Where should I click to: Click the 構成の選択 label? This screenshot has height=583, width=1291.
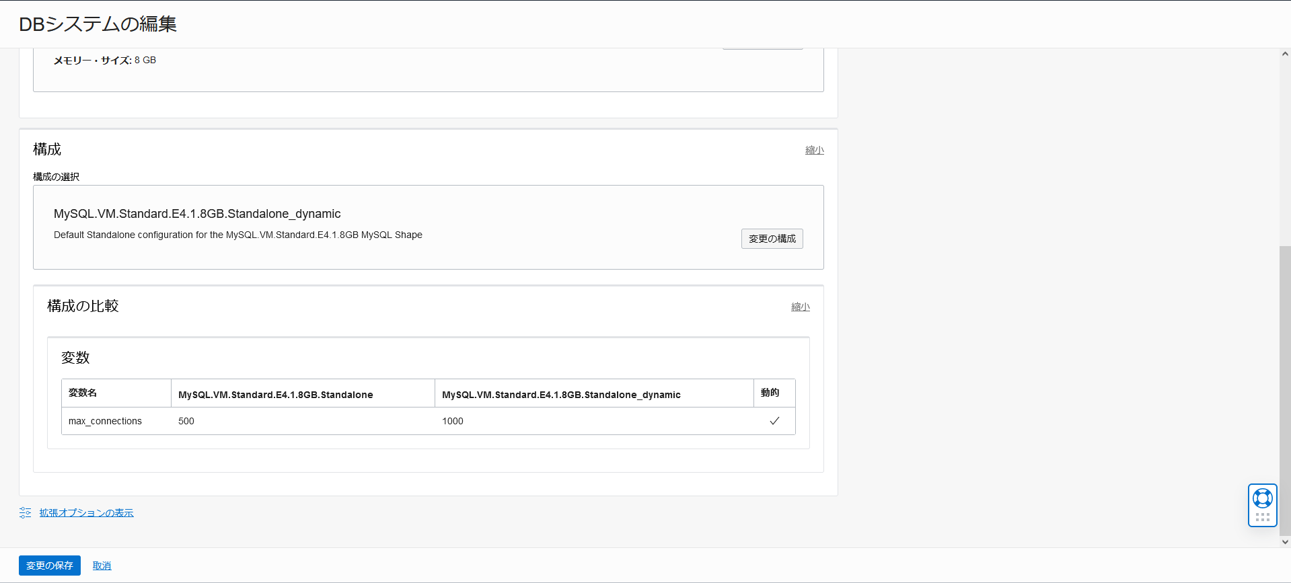coord(57,177)
